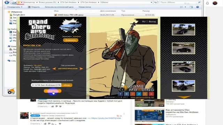Open three-dot menu on pinned comment
Screen dimensions: 223x125
pos(124,114)
